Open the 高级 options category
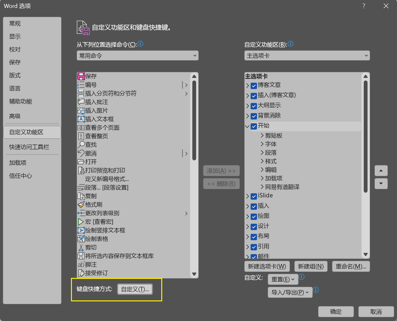The height and width of the screenshot is (321, 397). (x=32, y=116)
